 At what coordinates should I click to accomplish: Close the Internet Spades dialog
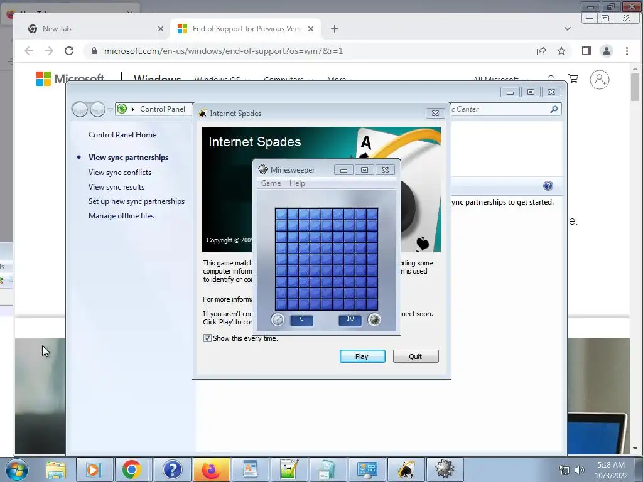(436, 114)
